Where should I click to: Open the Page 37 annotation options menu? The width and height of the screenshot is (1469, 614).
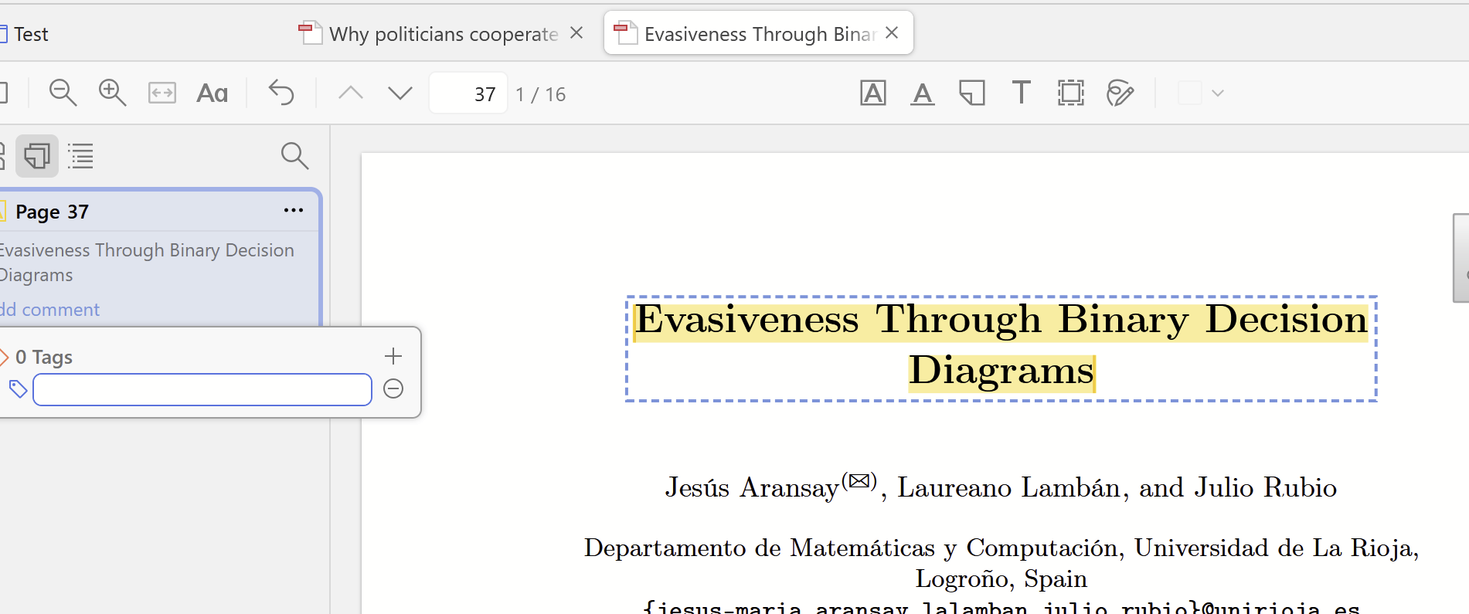click(294, 211)
